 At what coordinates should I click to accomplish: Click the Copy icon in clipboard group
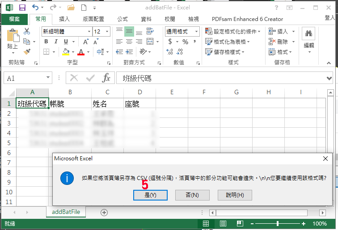[x=26, y=42]
